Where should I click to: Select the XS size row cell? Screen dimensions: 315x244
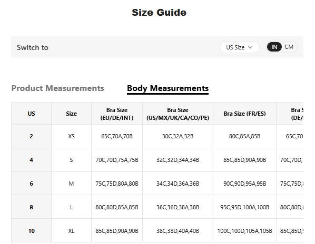pyautogui.click(x=71, y=136)
